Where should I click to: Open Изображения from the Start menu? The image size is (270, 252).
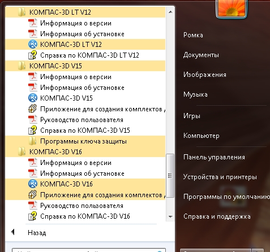click(205, 75)
